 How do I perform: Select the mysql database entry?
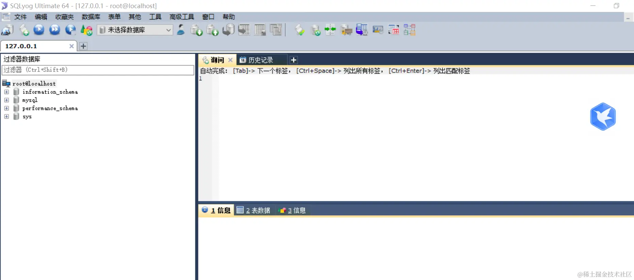click(x=30, y=100)
